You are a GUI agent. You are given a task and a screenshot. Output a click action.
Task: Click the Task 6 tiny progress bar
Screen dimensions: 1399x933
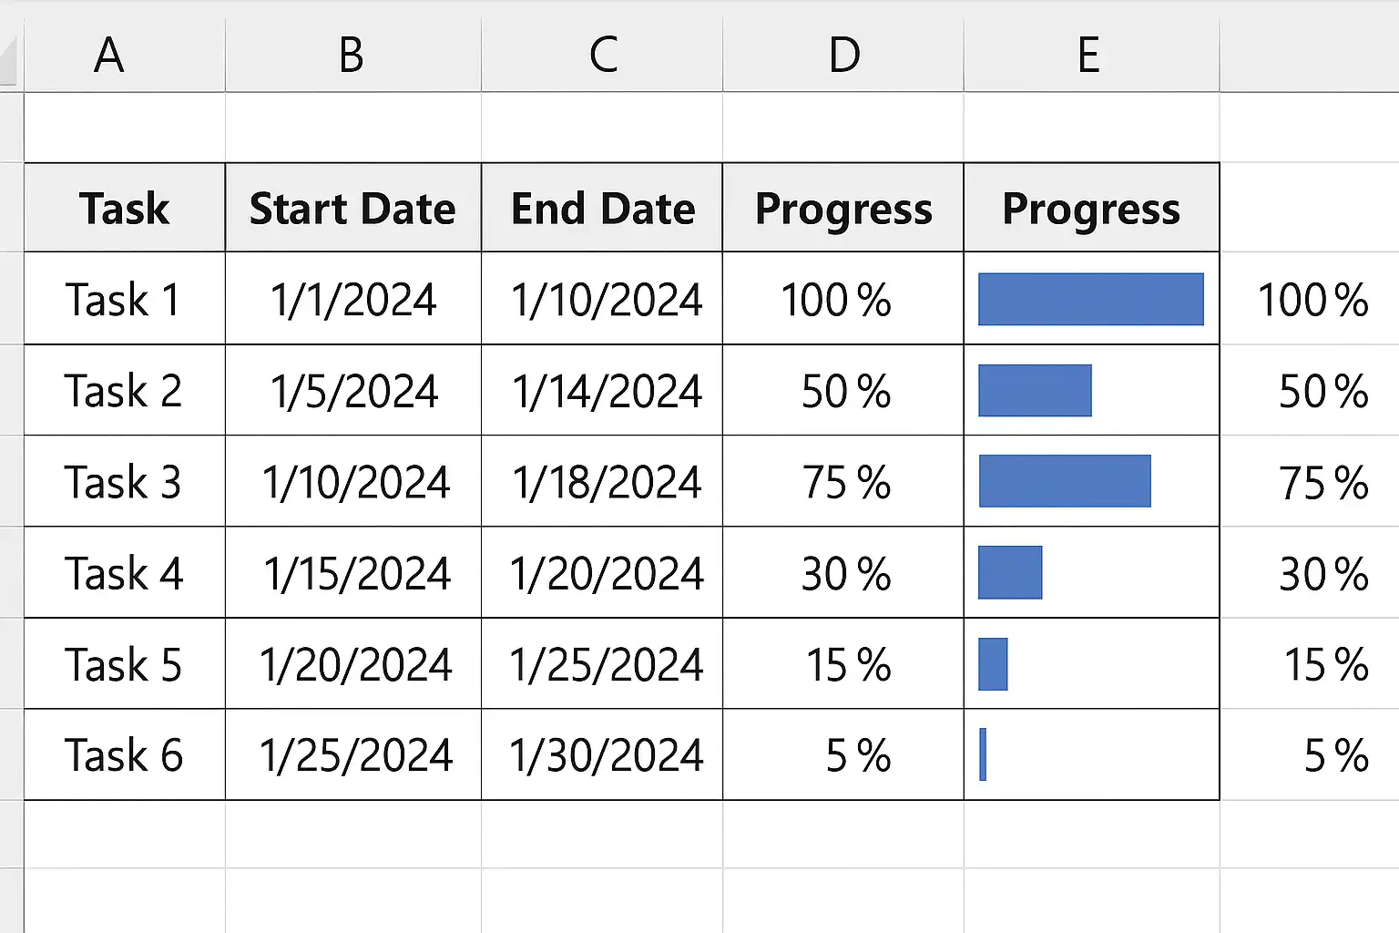click(983, 754)
